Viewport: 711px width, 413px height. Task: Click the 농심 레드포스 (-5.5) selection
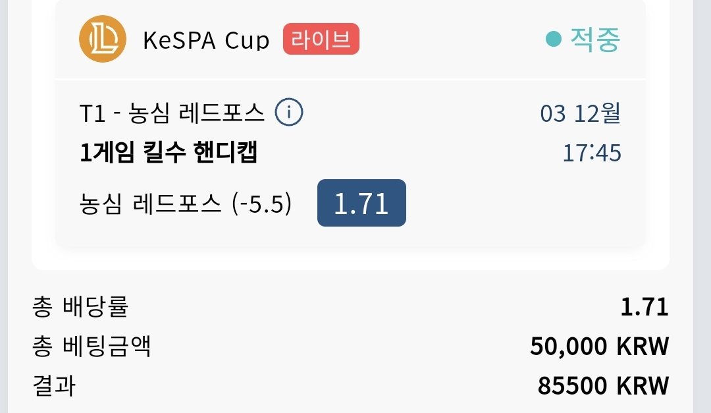pos(186,204)
